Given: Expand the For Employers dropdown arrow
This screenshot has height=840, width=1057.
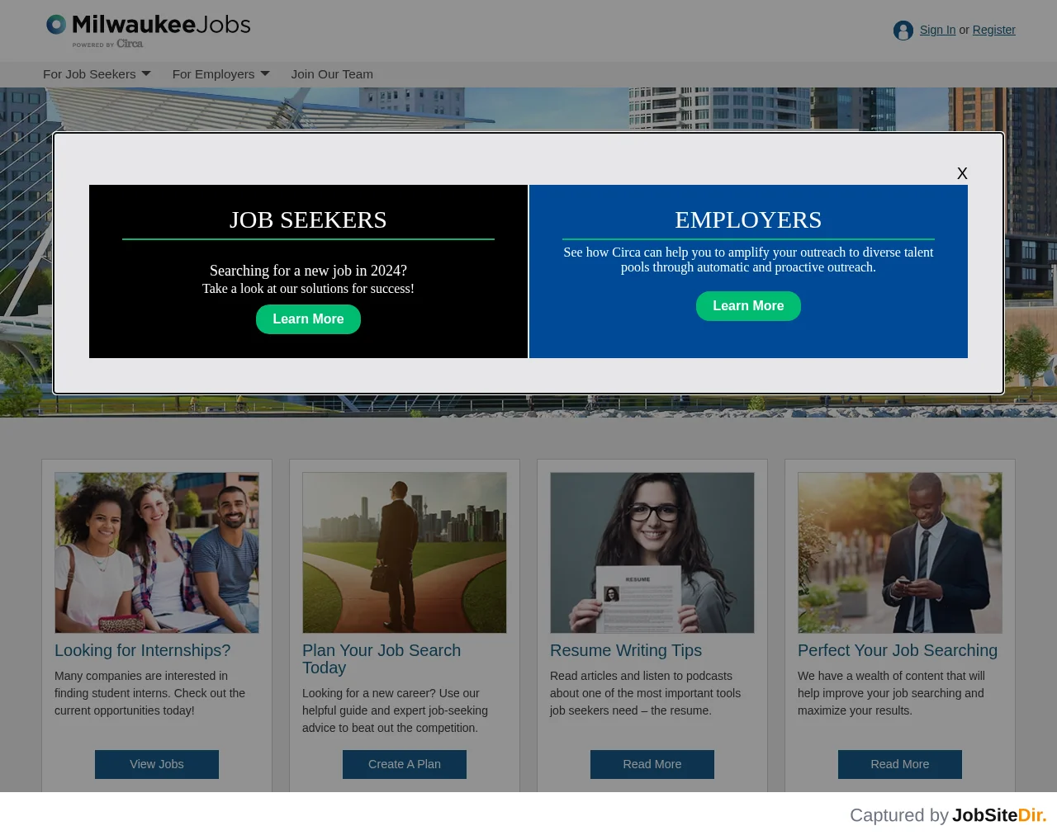Looking at the screenshot, I should 265,73.
